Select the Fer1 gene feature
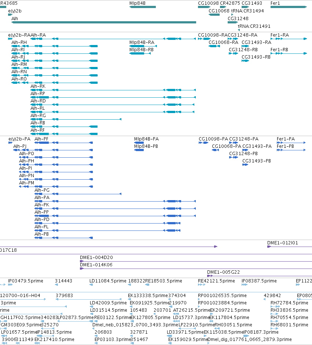Image resolution: width=312 pixels, height=345 pixels. tap(289, 7)
